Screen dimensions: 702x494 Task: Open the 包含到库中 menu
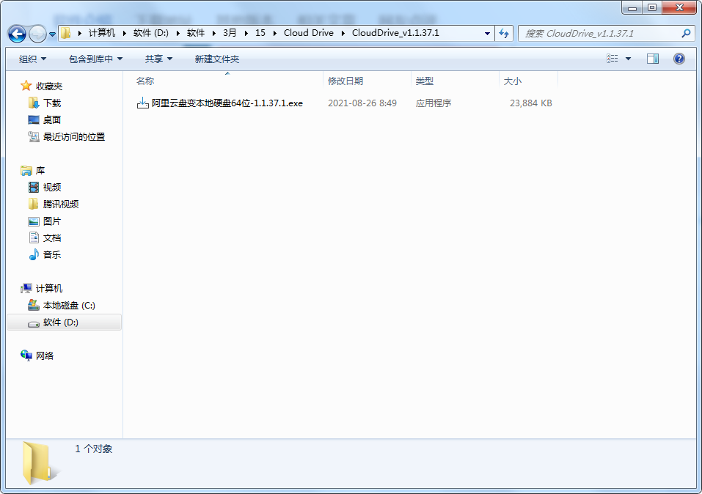pyautogui.click(x=95, y=59)
